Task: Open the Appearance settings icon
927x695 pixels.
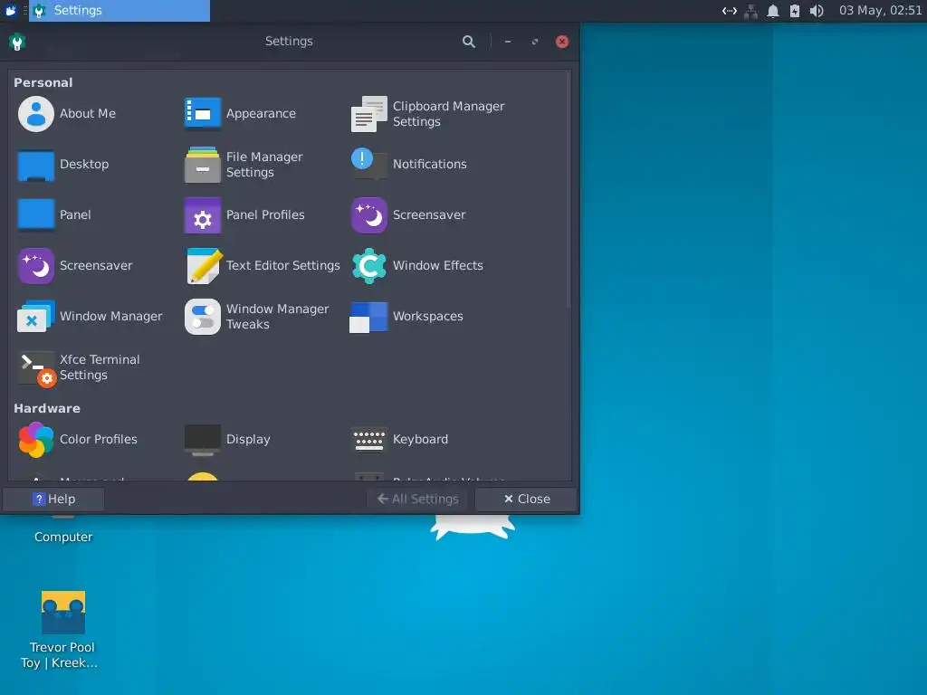Action: (203, 113)
